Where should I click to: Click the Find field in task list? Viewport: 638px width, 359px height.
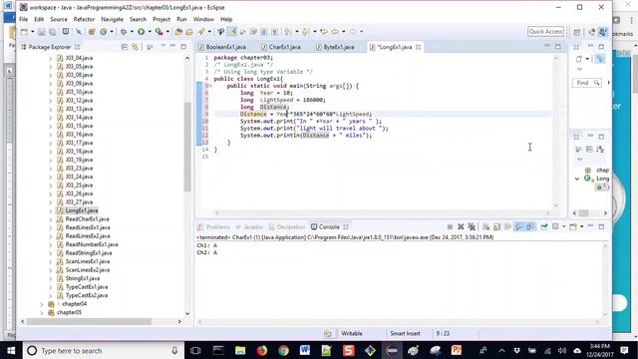tap(586, 83)
